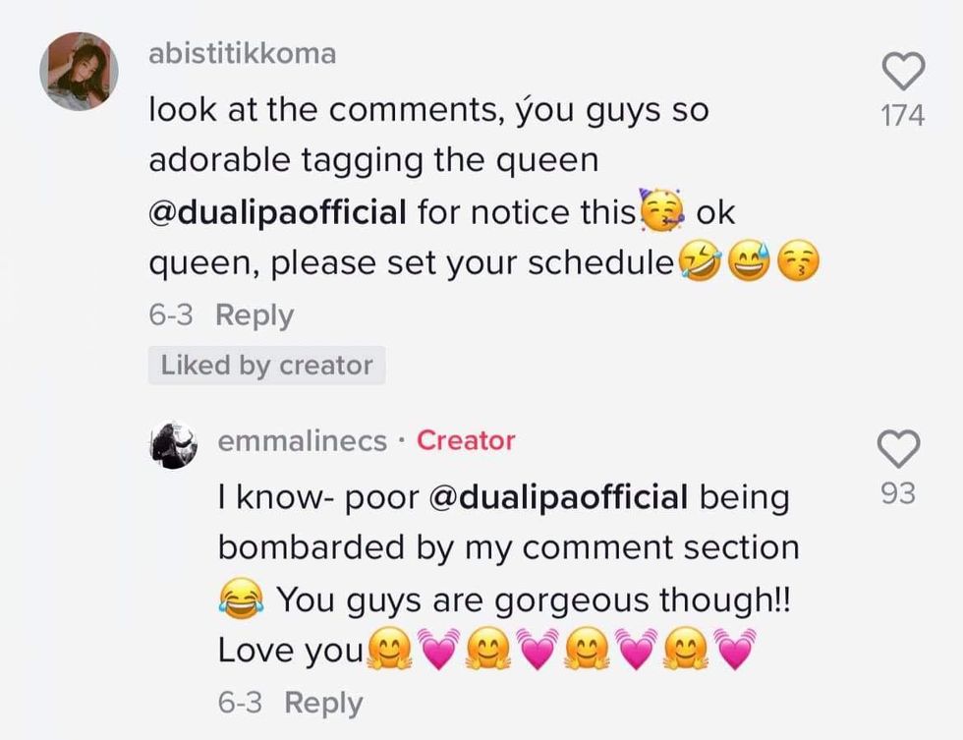
Task: Click the 93 likes count
Action: pos(897,493)
